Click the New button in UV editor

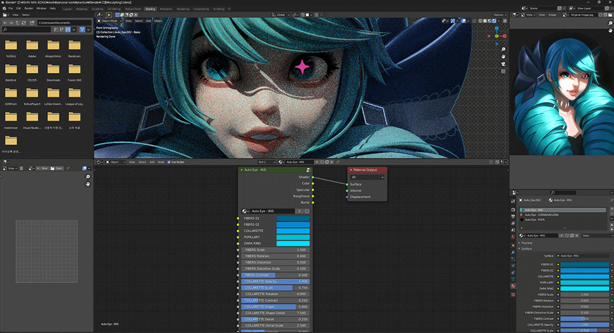42,168
